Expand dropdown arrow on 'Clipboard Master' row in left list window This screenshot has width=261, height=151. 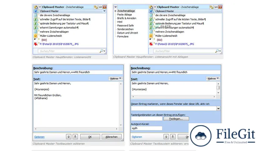click(104, 11)
